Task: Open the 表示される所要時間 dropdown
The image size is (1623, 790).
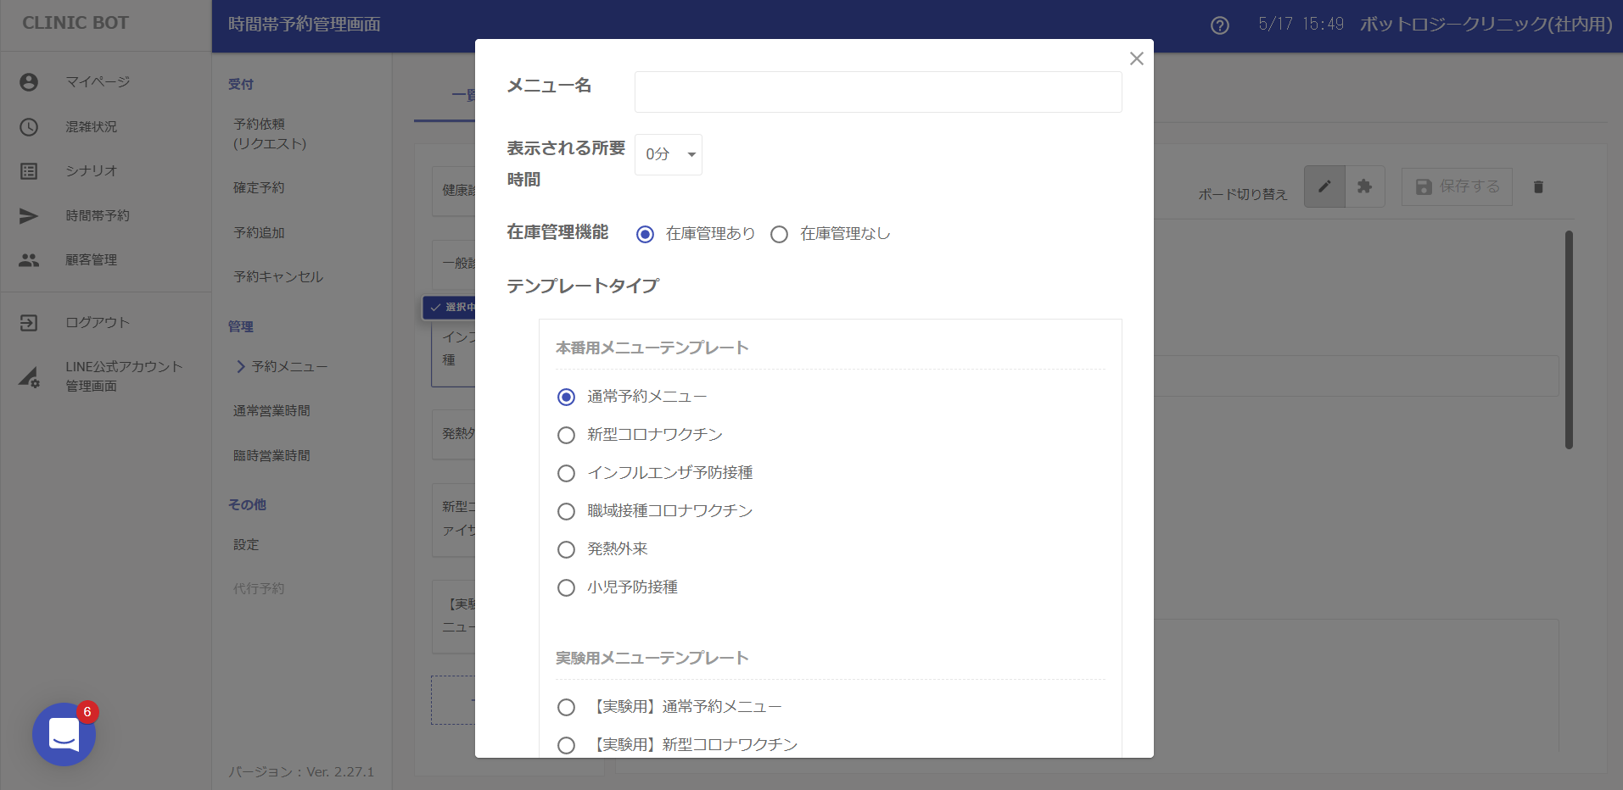Action: (x=669, y=154)
